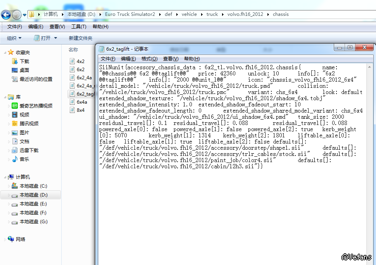Open Explorer 工具(T) menu
This screenshot has height=265, width=376.
click(x=79, y=27)
